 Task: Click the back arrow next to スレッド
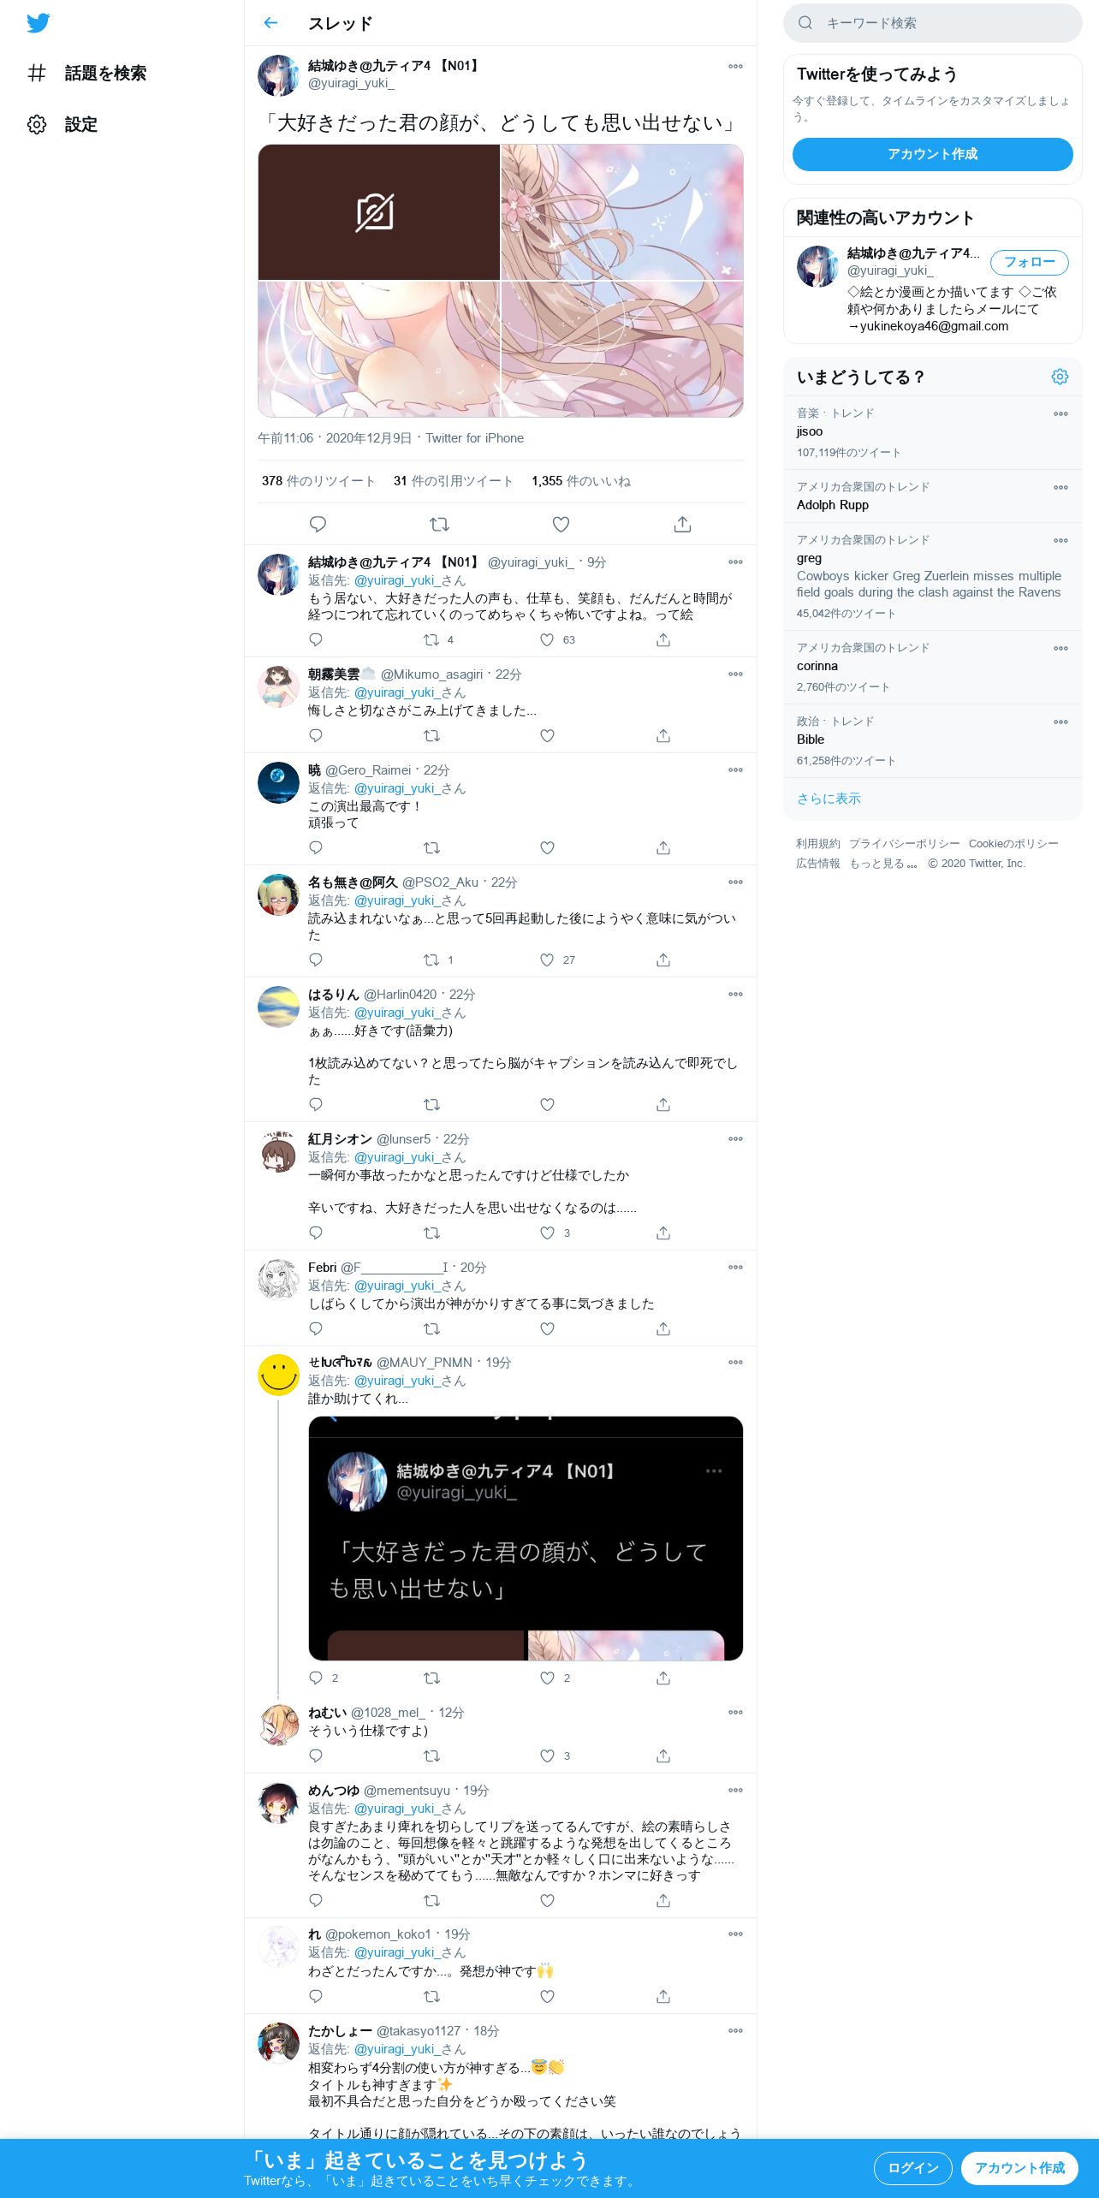270,23
